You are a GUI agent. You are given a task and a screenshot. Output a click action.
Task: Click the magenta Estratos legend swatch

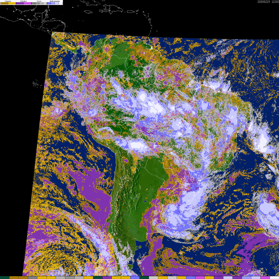(28, 3)
